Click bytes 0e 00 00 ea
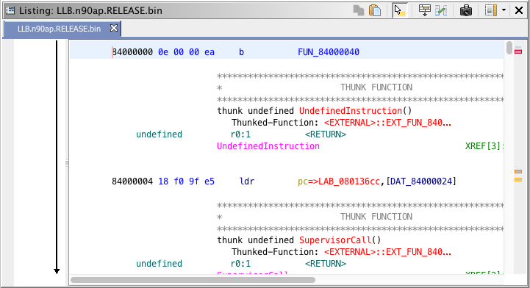 [186, 52]
